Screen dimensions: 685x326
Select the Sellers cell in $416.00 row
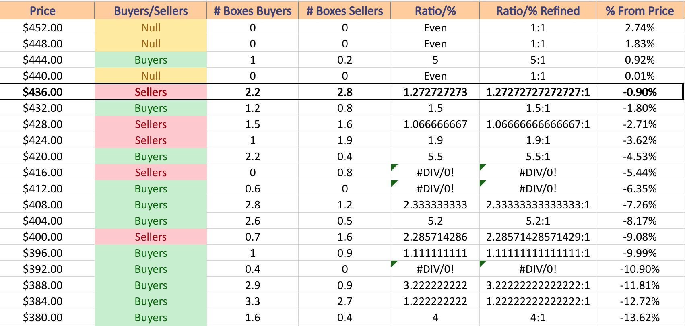[151, 173]
